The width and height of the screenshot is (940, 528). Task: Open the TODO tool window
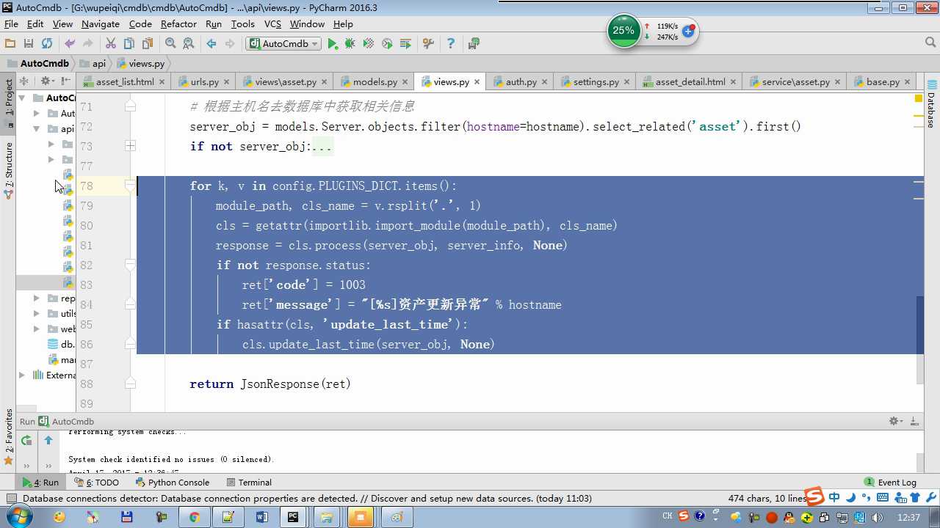click(96, 483)
